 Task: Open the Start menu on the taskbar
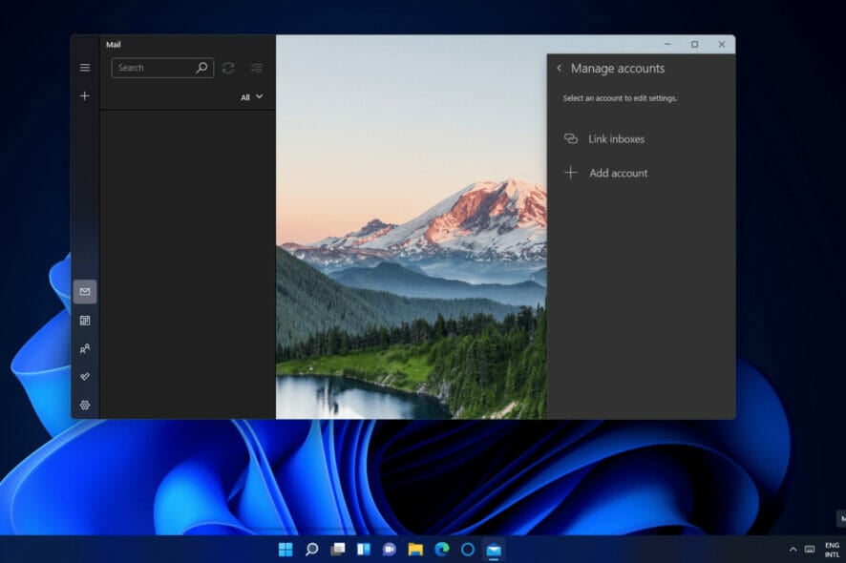click(x=285, y=550)
